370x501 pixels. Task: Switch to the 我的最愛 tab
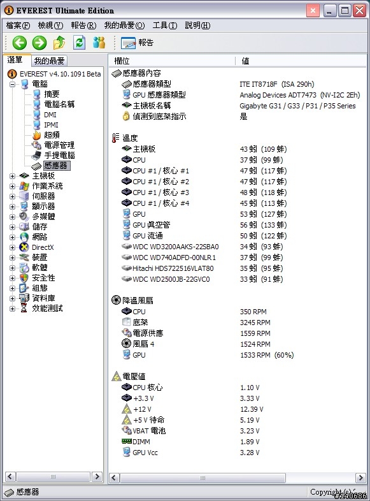tap(49, 61)
